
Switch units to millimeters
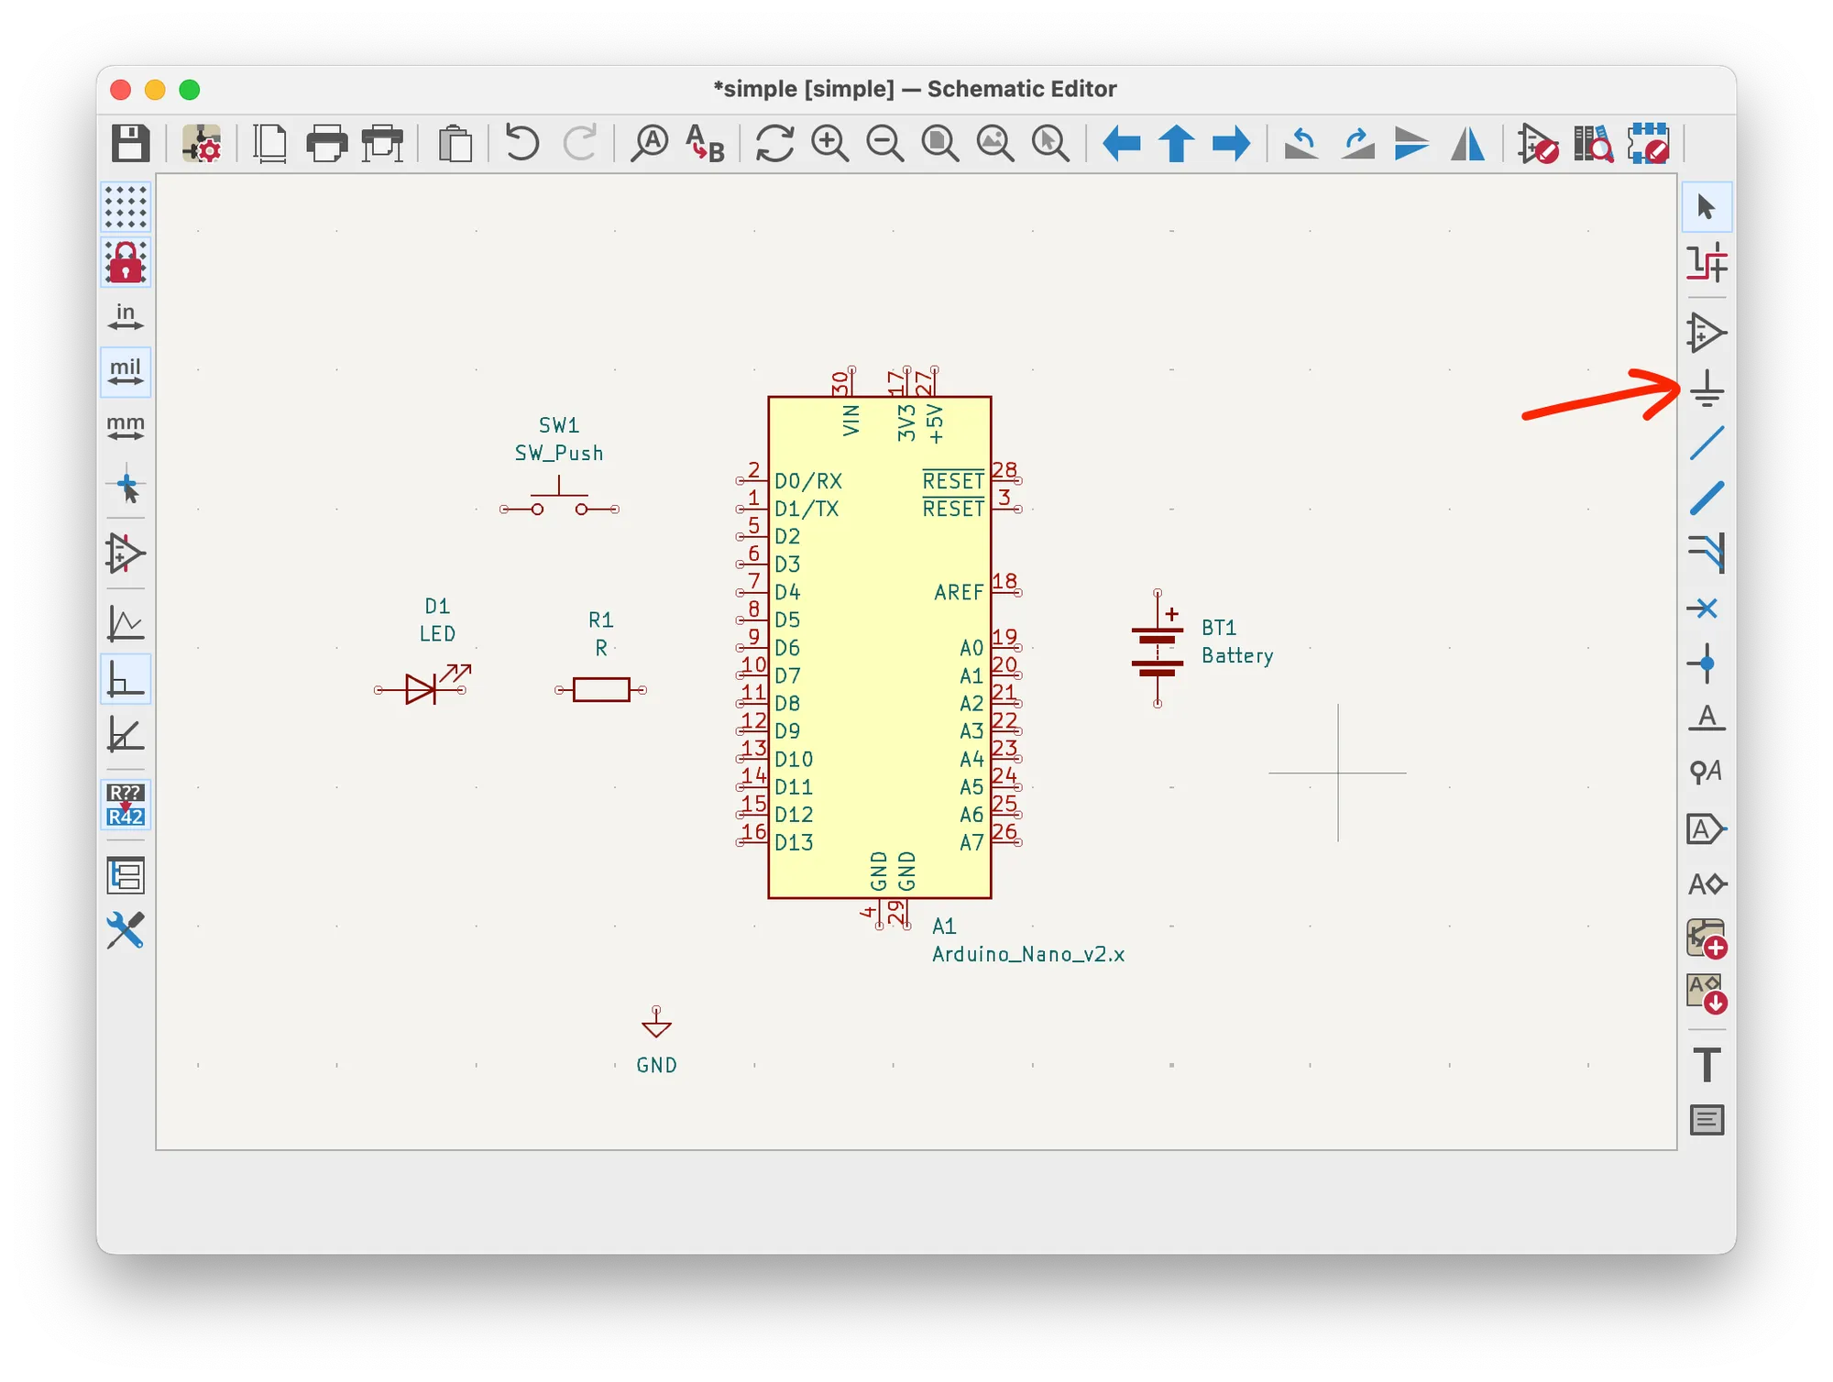tap(126, 427)
